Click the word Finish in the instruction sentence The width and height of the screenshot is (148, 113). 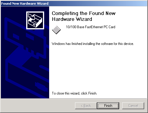tap(92, 93)
